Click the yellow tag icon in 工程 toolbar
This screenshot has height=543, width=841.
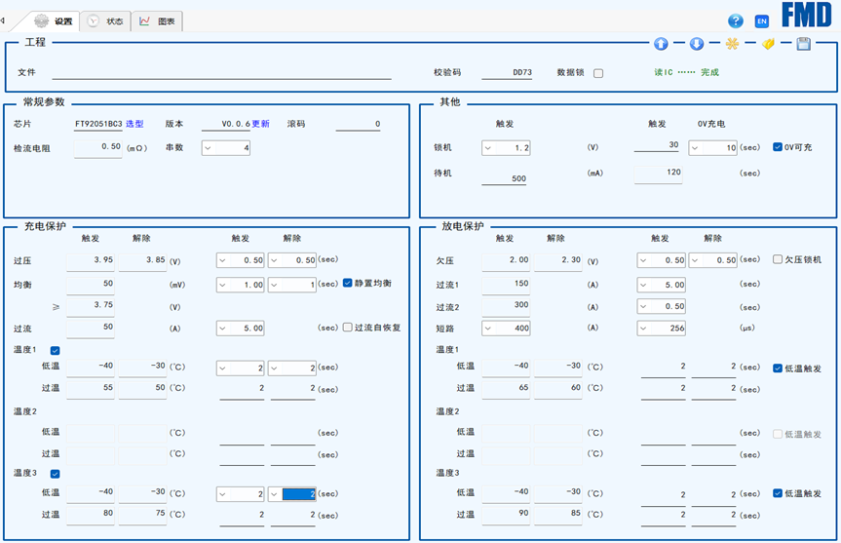tap(768, 44)
